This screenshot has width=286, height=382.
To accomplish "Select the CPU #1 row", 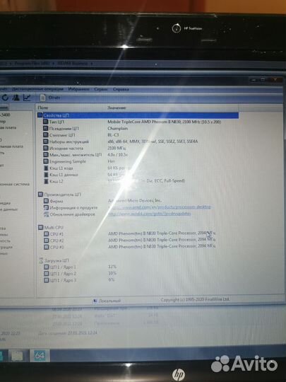I will pos(138,234).
